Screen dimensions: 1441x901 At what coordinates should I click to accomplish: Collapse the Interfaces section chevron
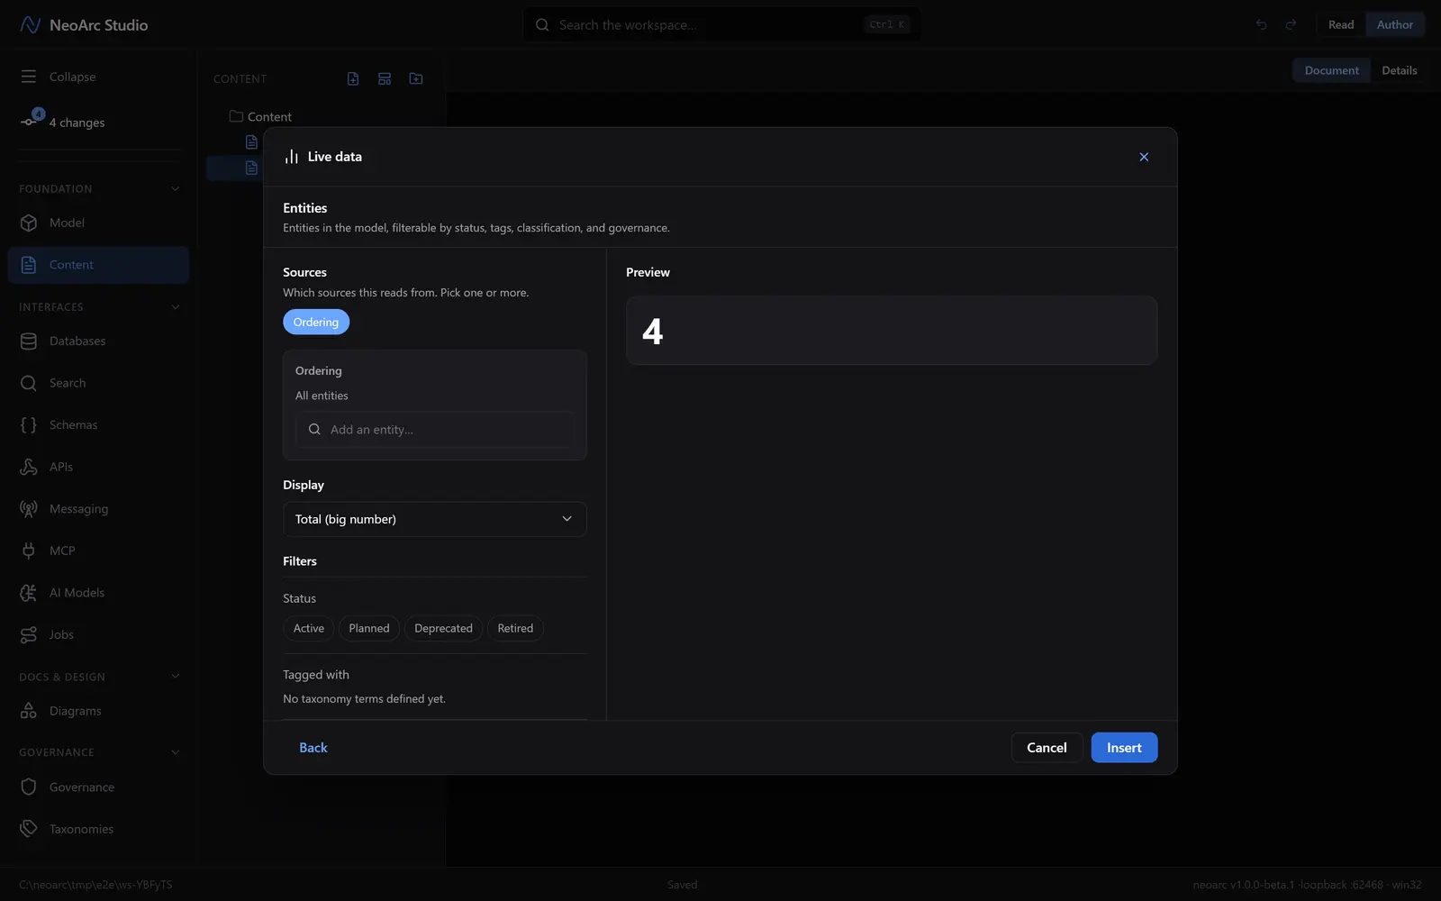tap(175, 307)
